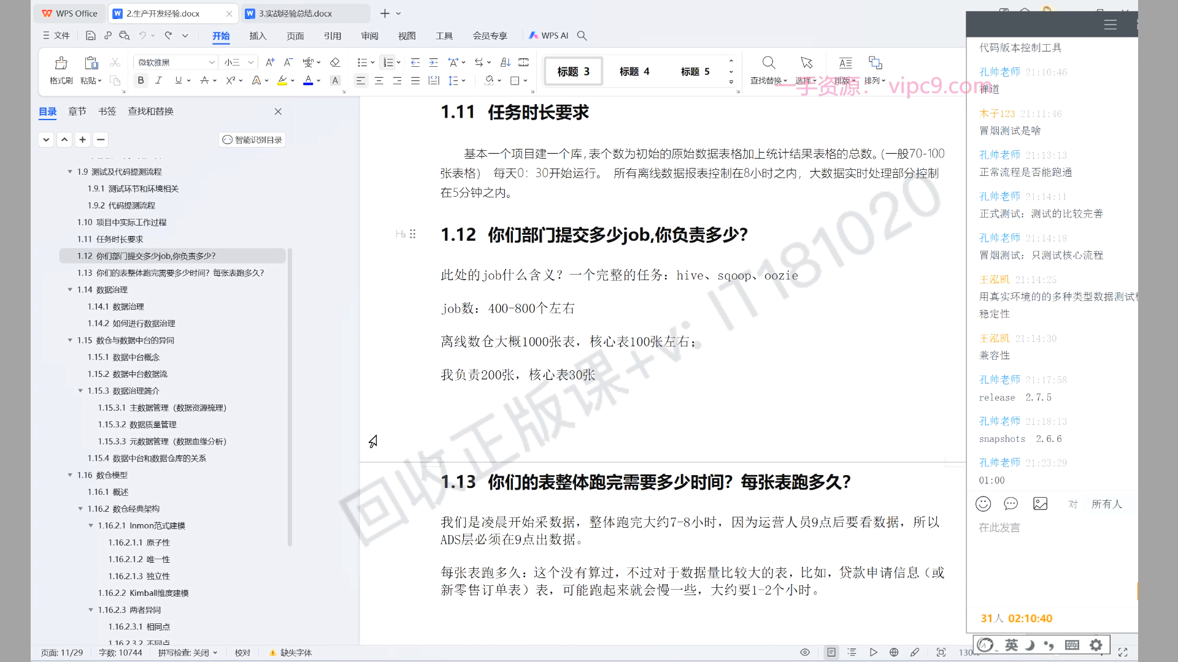Switch to the 3.实战经验总结.docx document tab

tap(294, 13)
